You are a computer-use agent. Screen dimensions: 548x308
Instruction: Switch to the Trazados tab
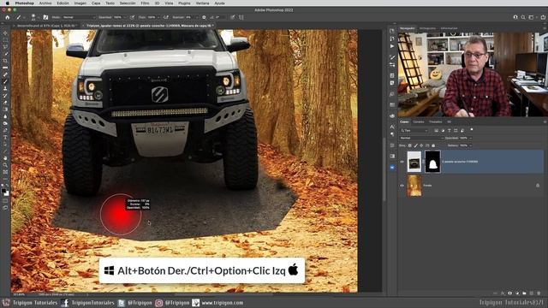[x=436, y=121]
